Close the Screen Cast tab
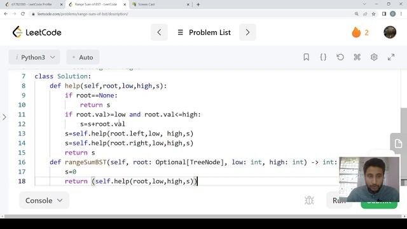The width and height of the screenshot is (407, 229). [188, 4]
